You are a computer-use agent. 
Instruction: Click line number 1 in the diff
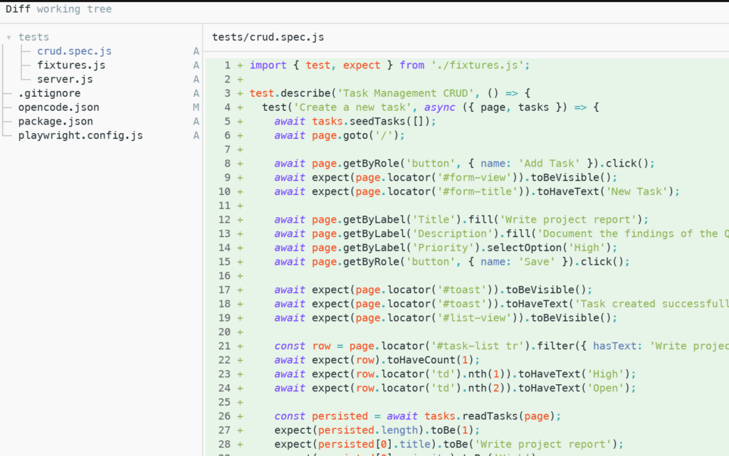click(227, 65)
